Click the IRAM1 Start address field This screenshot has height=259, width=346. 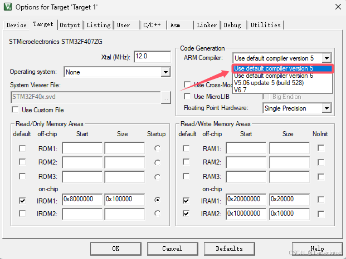point(246,200)
